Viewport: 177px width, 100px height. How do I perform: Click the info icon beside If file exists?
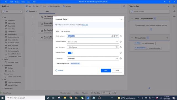(121, 59)
